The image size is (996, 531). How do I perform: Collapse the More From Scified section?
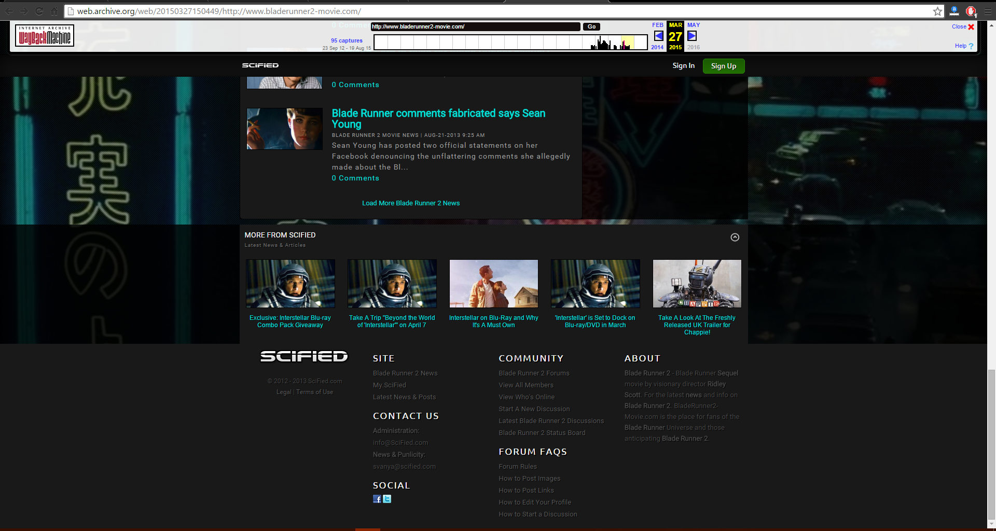point(735,237)
